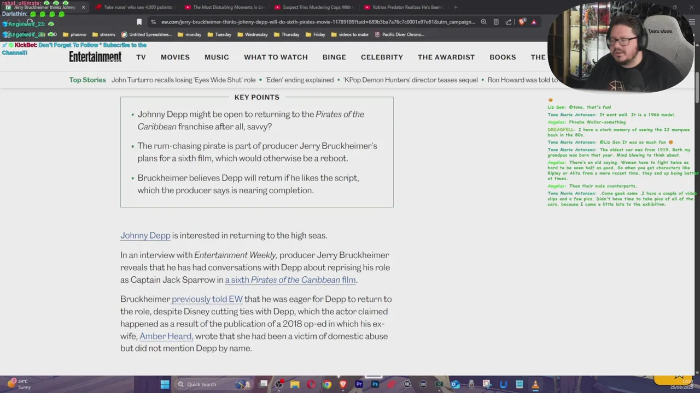Open the Thursday bookmarks folder
Screen dimensions: 700x393
[x=287, y=34]
